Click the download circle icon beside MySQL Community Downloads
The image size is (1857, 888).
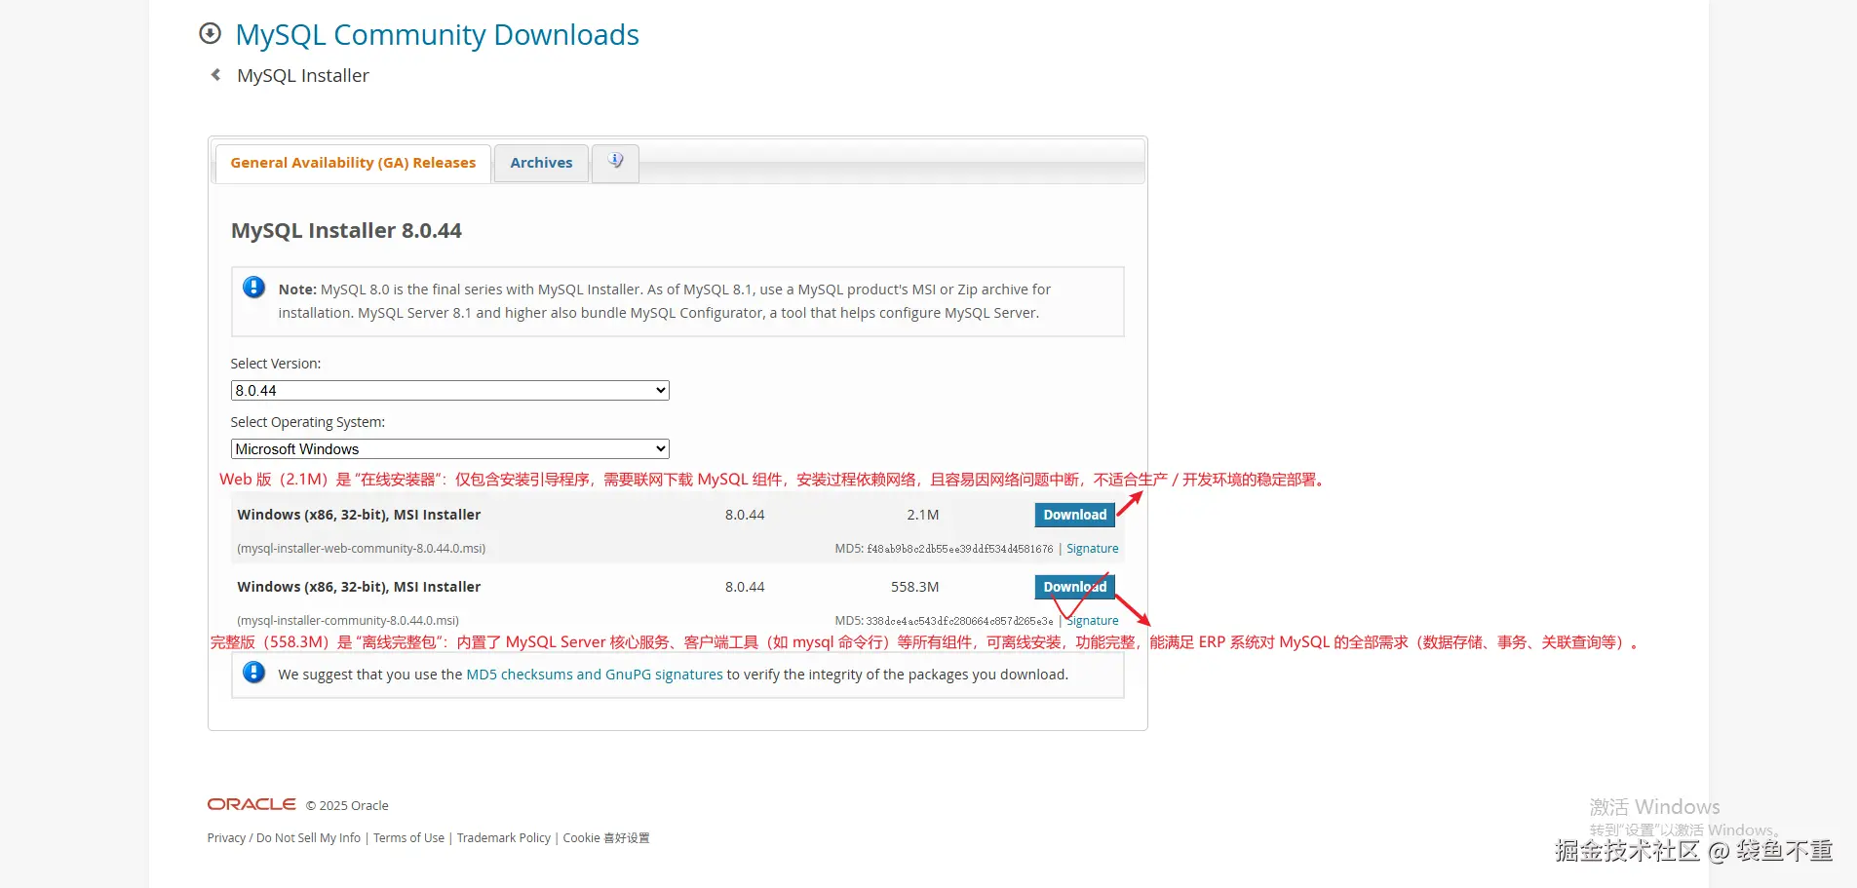(x=210, y=34)
